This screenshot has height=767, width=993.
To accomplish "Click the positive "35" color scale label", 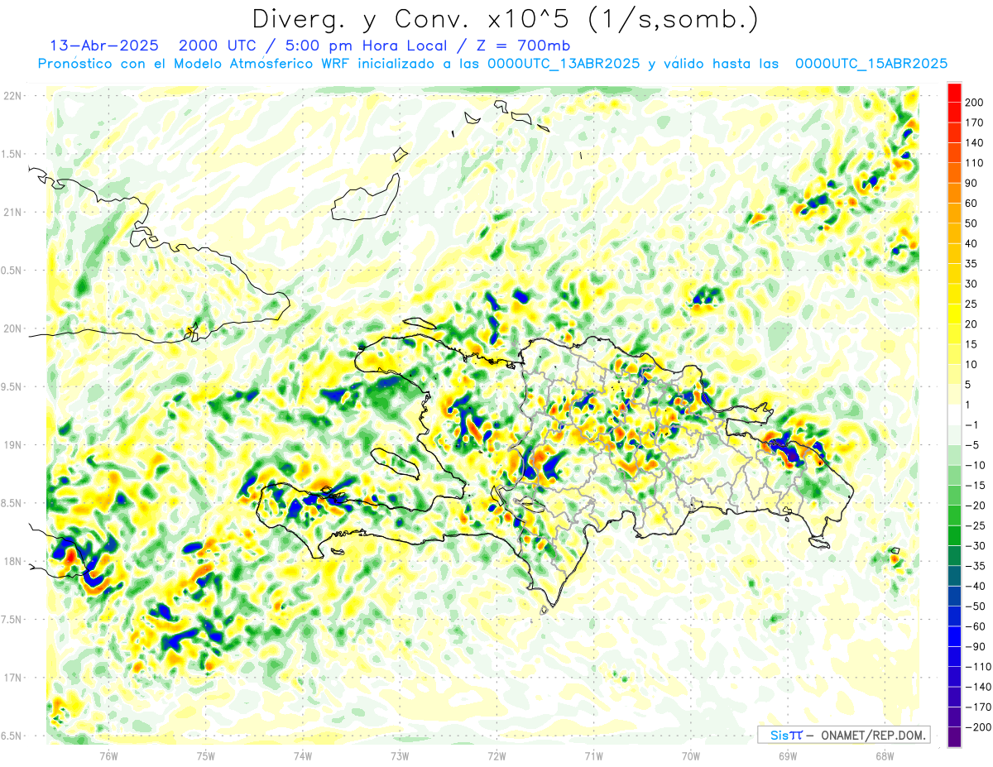I will tap(972, 264).
